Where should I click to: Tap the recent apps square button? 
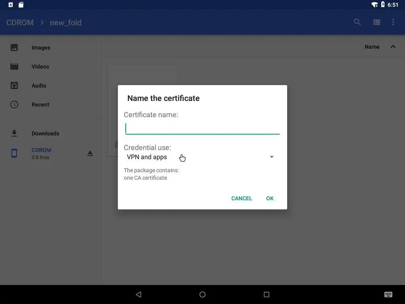[x=267, y=294]
